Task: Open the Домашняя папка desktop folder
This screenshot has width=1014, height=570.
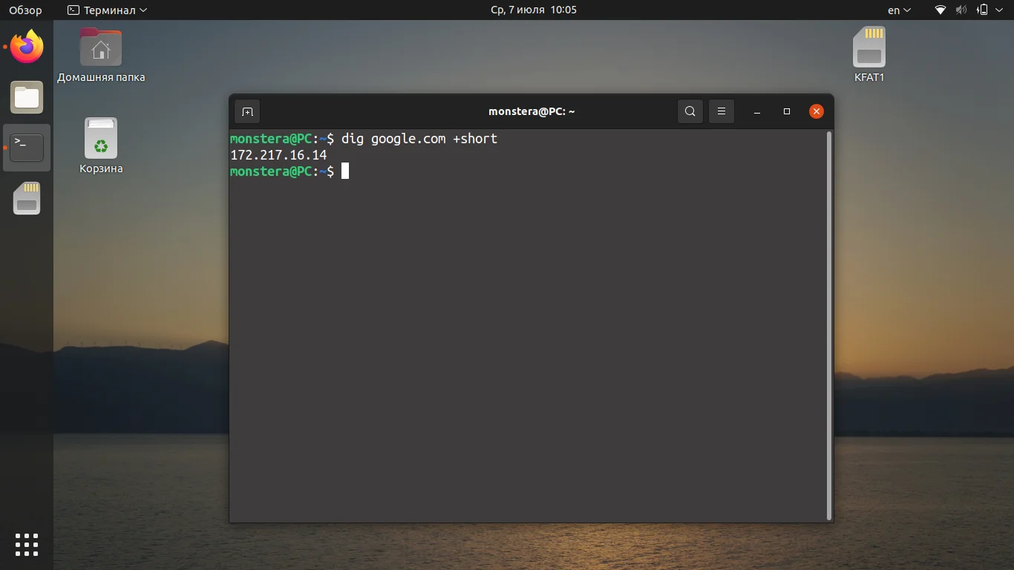Action: (101, 56)
